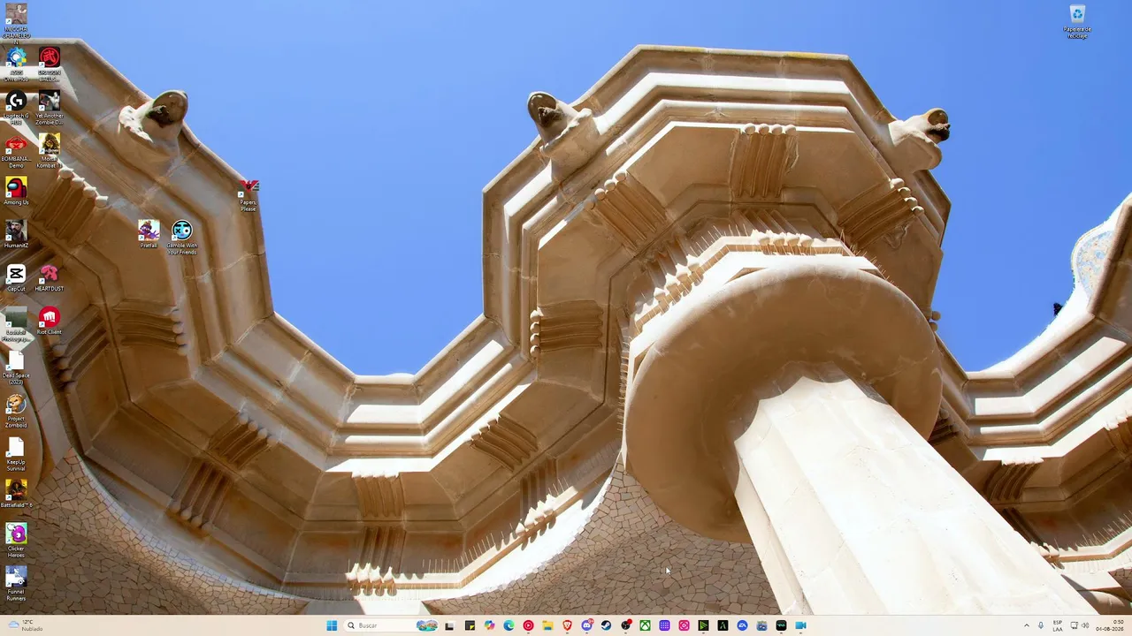Open the taskbar clock and date
Image resolution: width=1132 pixels, height=636 pixels.
(1110, 625)
